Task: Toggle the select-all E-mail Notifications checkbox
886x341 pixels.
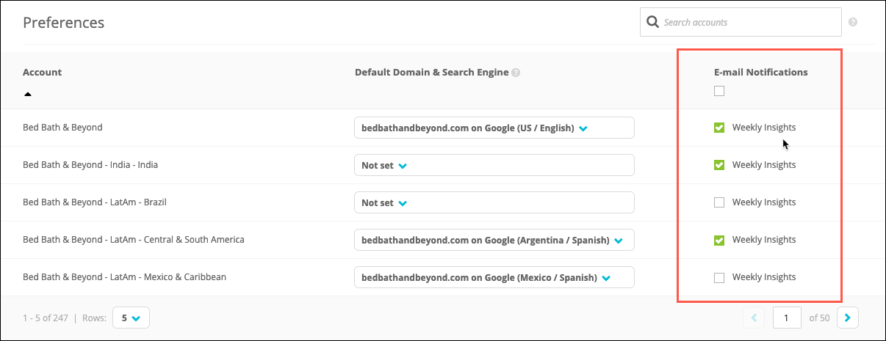Action: (x=719, y=91)
